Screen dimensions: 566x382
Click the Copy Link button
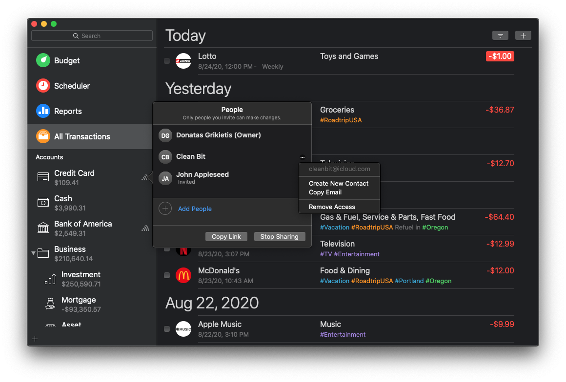coord(226,236)
